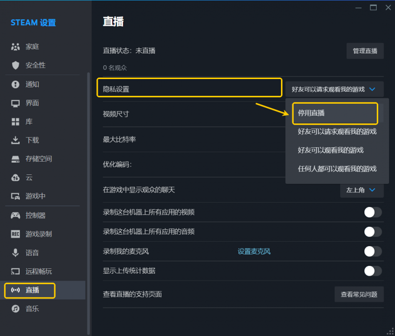Maximize the Steam settings window
The width and height of the screenshot is (395, 336).
coord(373,8)
